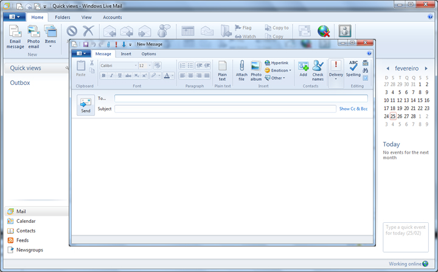Click Find binoculars icon in Editing group
The height and width of the screenshot is (272, 438).
point(366,70)
